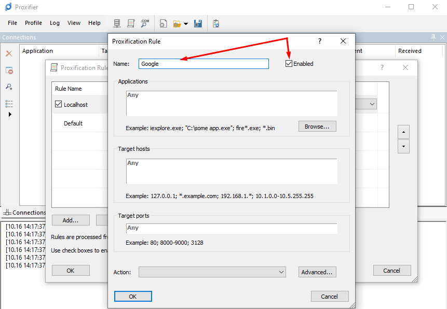Expand the black arrow below the list icon
This screenshot has height=309, width=447.
coord(9,115)
